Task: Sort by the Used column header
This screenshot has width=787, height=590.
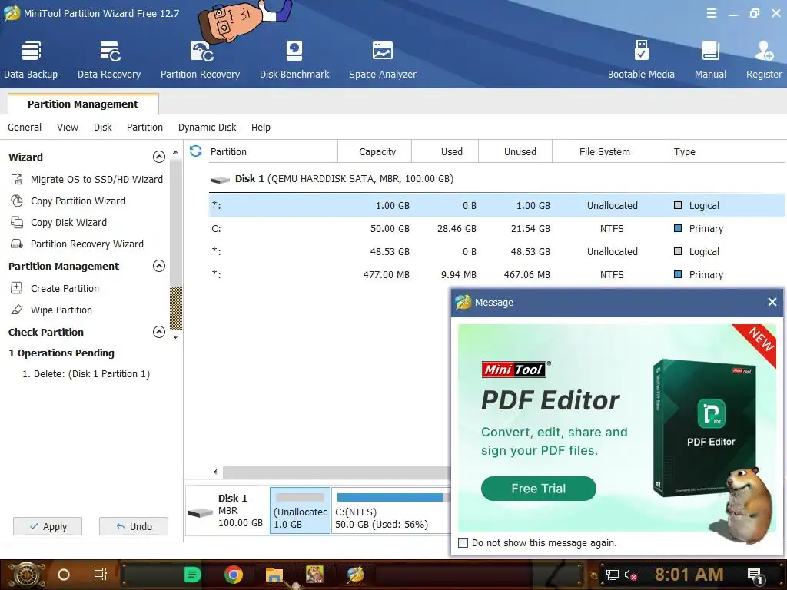Action: tap(445, 151)
